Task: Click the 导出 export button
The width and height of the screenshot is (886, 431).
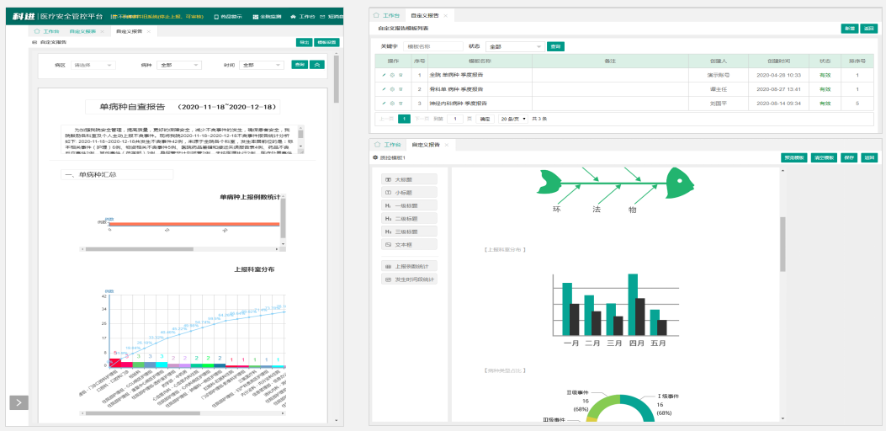Action: (303, 42)
